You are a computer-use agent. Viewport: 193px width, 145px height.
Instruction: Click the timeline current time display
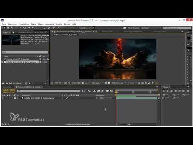coord(9,90)
